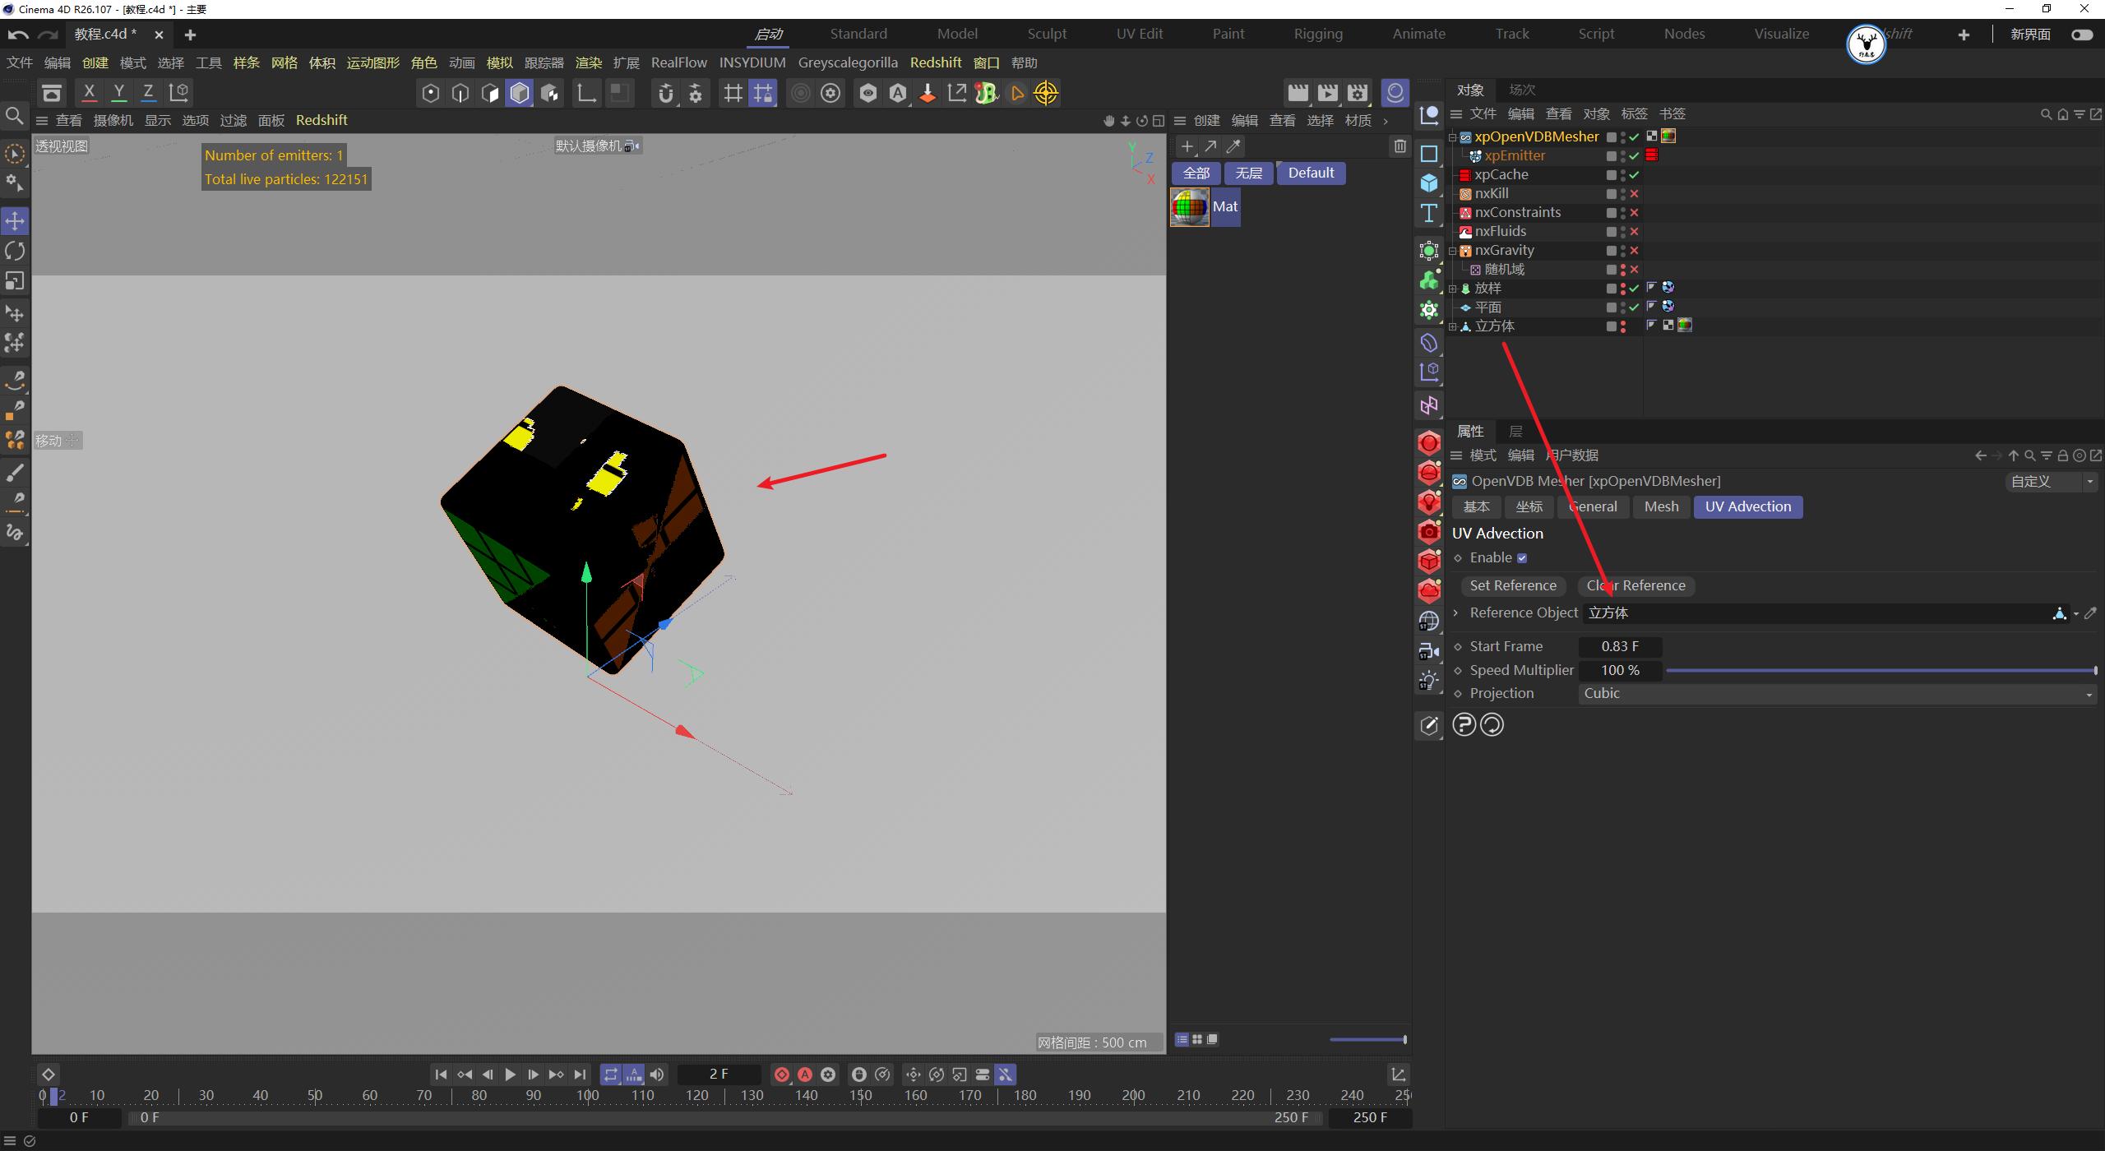The image size is (2105, 1151).
Task: Collapse the xpOpenVDBMesher hierarchy
Action: [x=1452, y=137]
